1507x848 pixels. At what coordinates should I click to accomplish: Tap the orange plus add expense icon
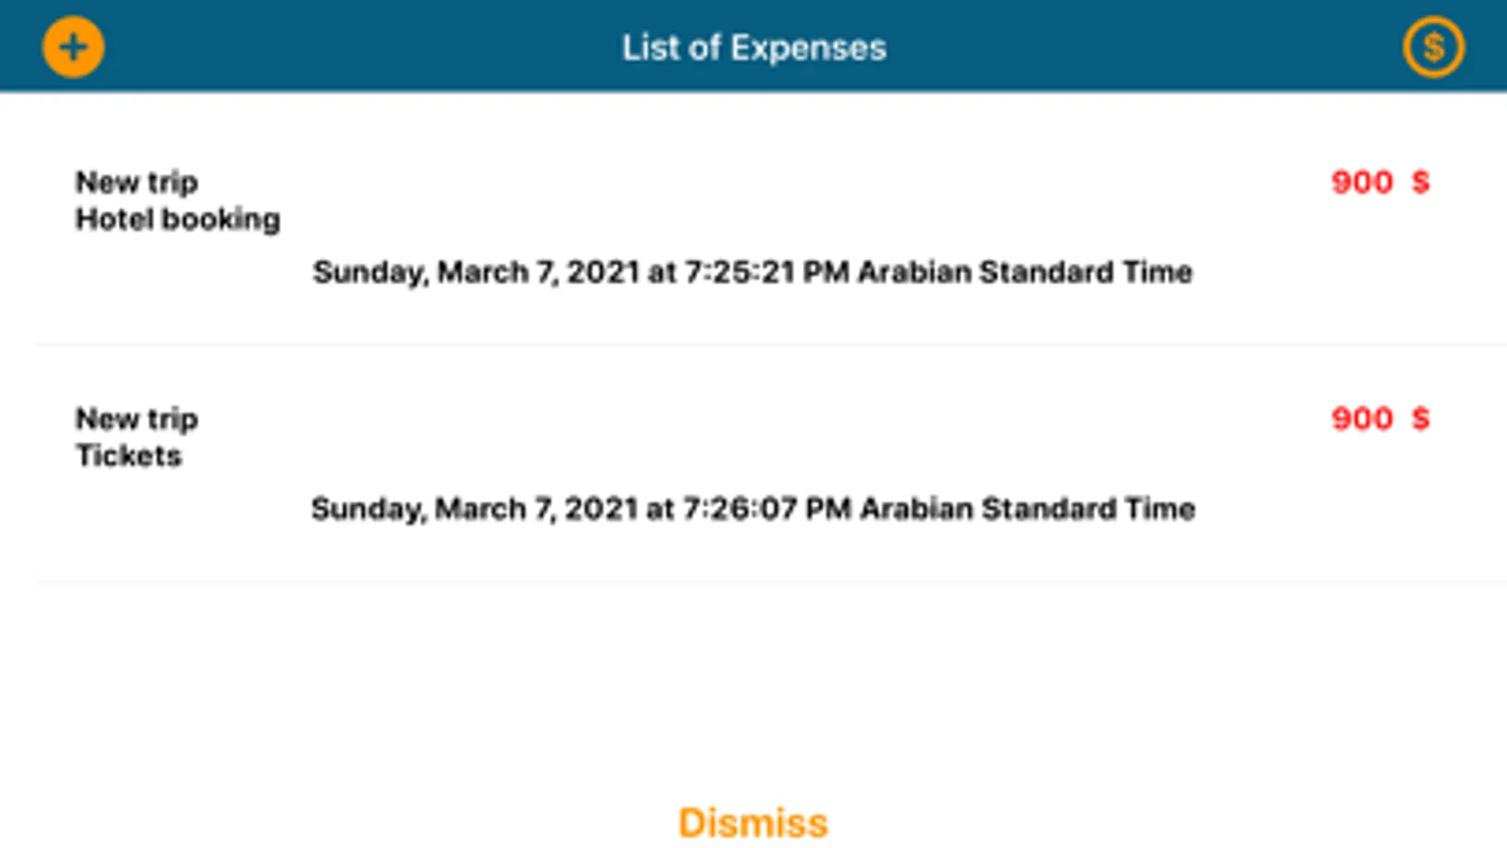click(74, 47)
